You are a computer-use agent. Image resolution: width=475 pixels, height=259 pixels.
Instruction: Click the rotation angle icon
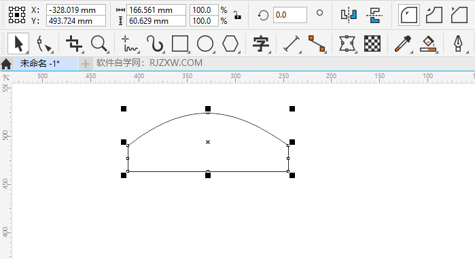point(263,15)
